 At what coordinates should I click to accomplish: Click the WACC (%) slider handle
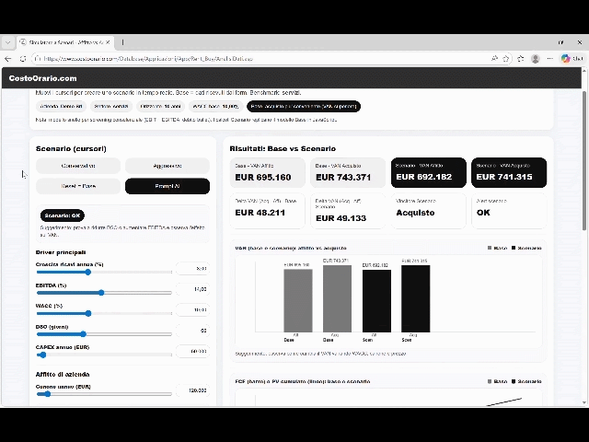coord(88,314)
